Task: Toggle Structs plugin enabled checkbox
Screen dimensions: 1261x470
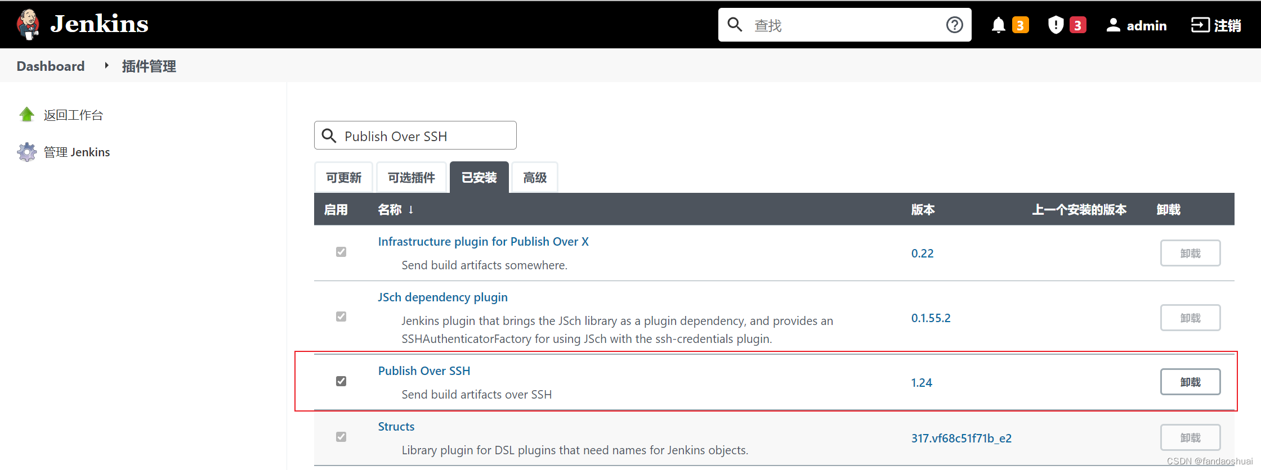Action: point(341,437)
